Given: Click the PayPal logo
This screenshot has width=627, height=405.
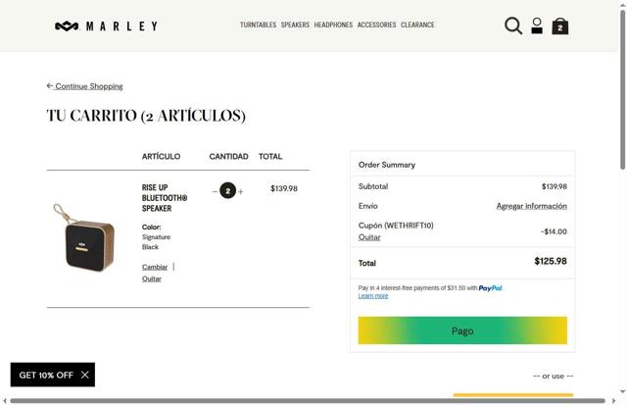Looking at the screenshot, I should (x=490, y=288).
